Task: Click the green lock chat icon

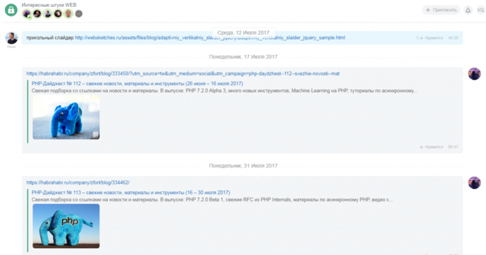Action: tap(11, 10)
